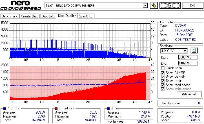The image size is (204, 124).
Task: Uncheck Show C2/PIF checkbox
Action: tap(163, 76)
